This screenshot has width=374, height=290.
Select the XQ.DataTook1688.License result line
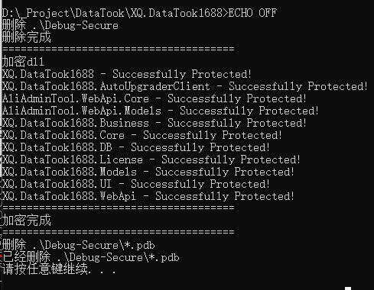[151, 159]
